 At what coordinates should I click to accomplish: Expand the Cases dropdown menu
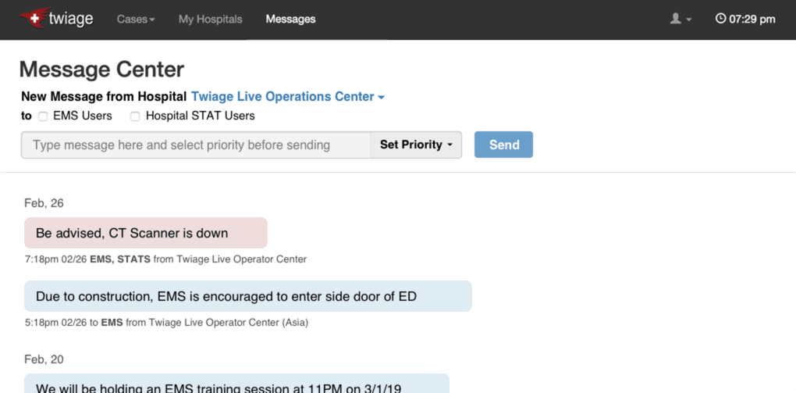click(x=136, y=19)
